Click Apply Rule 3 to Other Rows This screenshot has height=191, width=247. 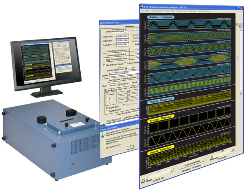[116, 60]
